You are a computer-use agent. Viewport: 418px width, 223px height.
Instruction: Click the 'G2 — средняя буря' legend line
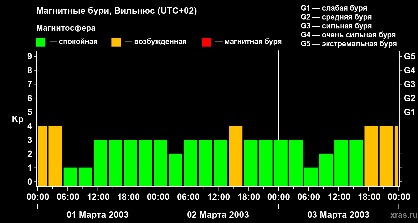pos(336,17)
